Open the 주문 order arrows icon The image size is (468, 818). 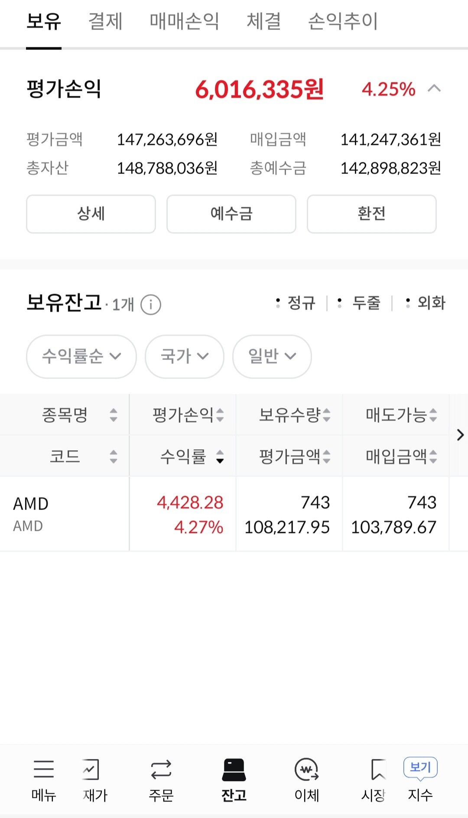[161, 769]
